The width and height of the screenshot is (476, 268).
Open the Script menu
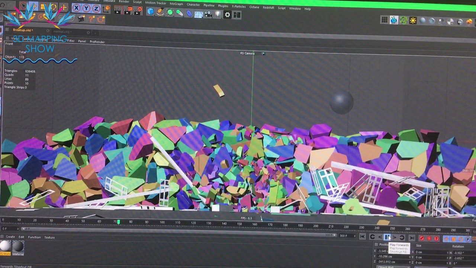click(x=282, y=8)
